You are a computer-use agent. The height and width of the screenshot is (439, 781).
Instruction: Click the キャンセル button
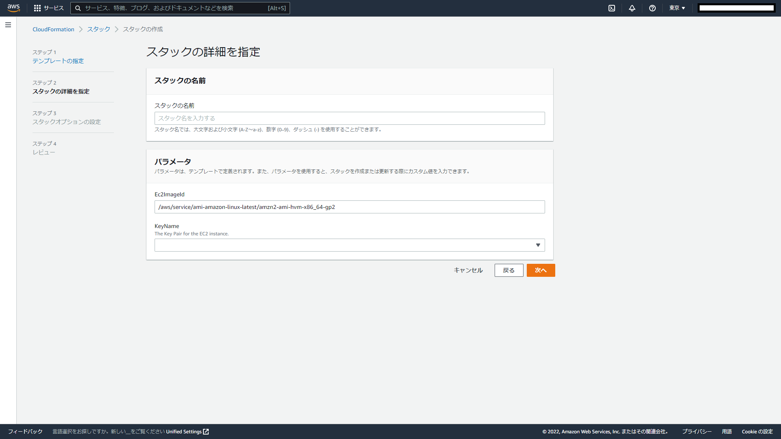[x=468, y=270]
